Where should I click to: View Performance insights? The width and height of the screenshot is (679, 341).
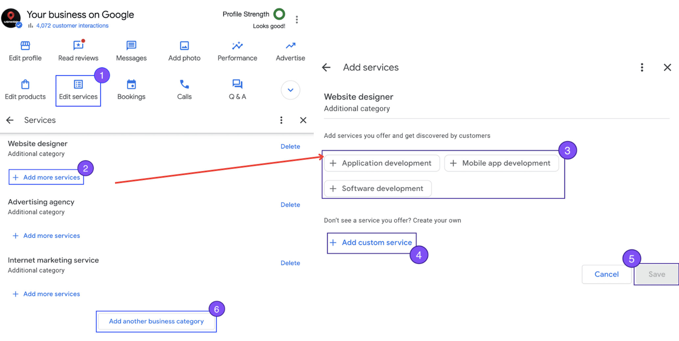237,51
